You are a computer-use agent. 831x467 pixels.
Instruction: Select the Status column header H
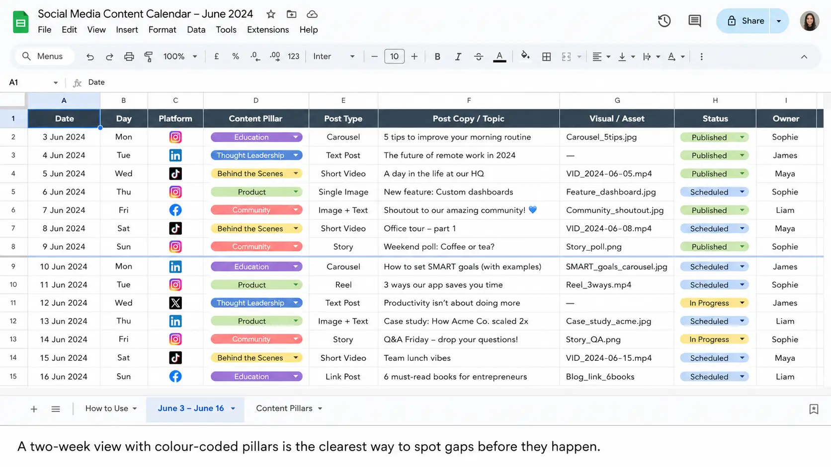[715, 100]
